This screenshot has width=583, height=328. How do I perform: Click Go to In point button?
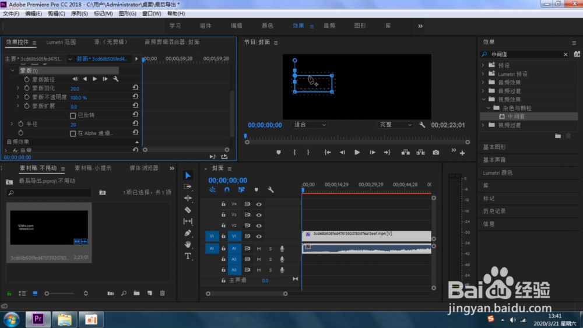click(x=328, y=152)
